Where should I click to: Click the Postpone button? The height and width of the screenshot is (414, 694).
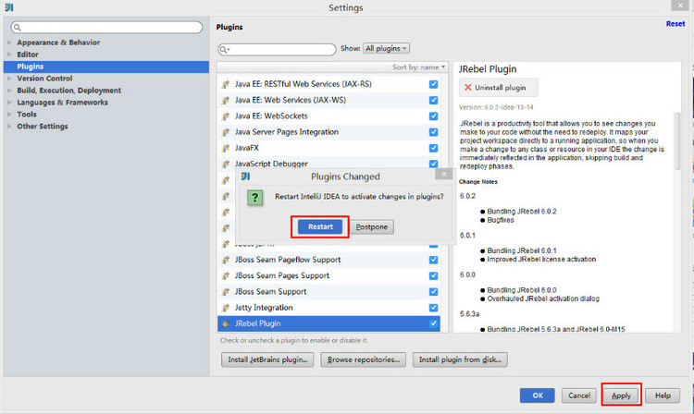(372, 226)
